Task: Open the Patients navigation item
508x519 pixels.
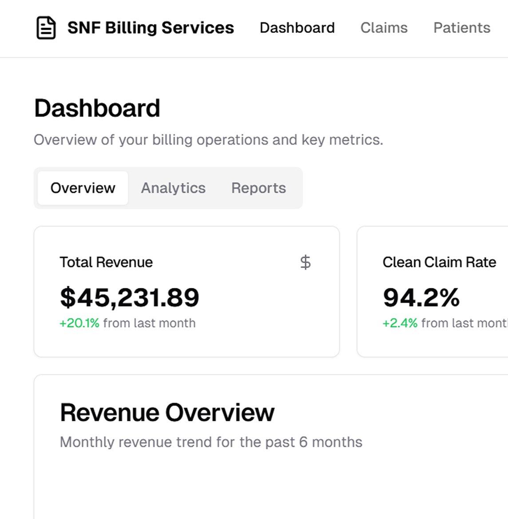Action: point(461,28)
